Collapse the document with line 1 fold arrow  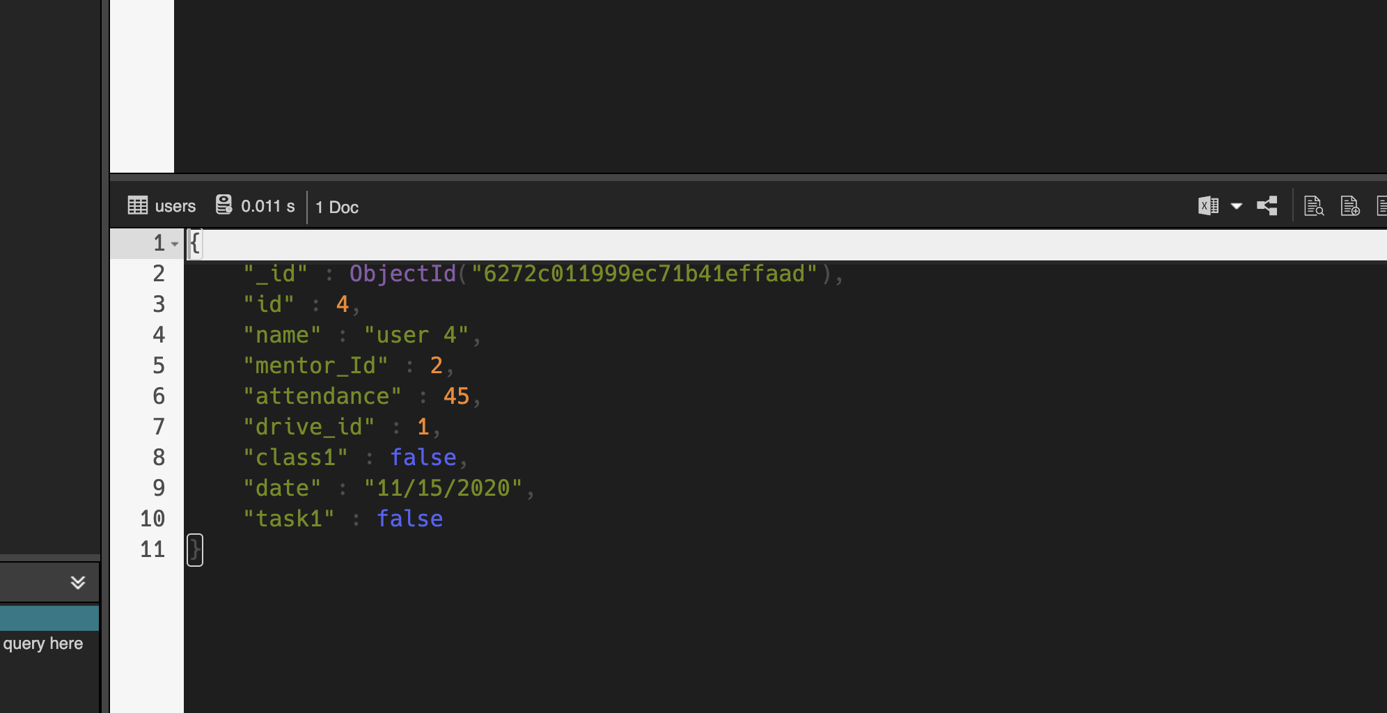pos(175,244)
